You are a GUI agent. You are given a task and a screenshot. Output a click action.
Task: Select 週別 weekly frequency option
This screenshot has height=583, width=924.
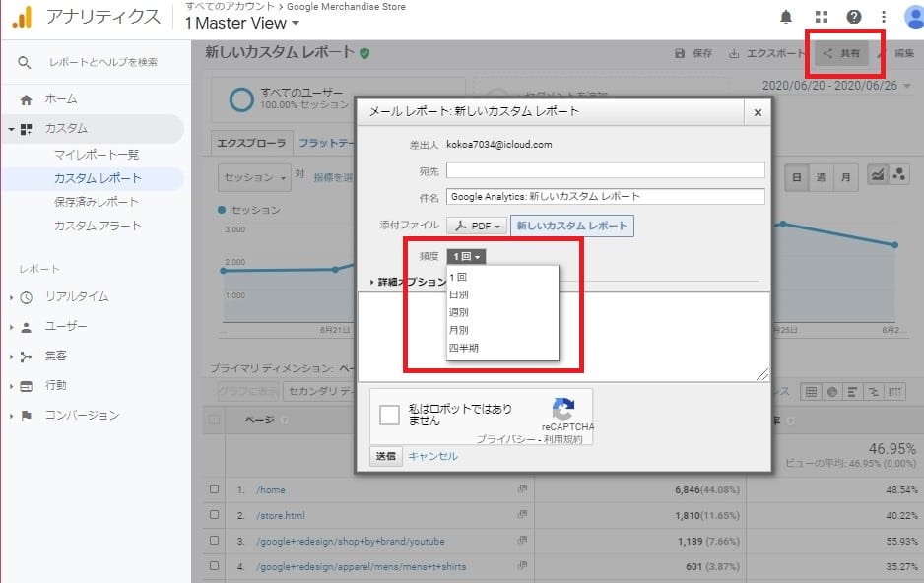pos(502,312)
